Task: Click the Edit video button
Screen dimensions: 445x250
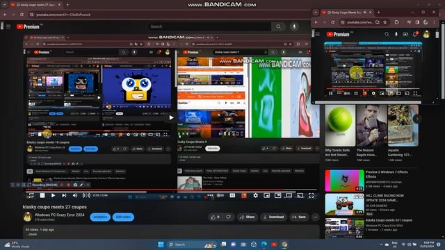Action: [123, 217]
